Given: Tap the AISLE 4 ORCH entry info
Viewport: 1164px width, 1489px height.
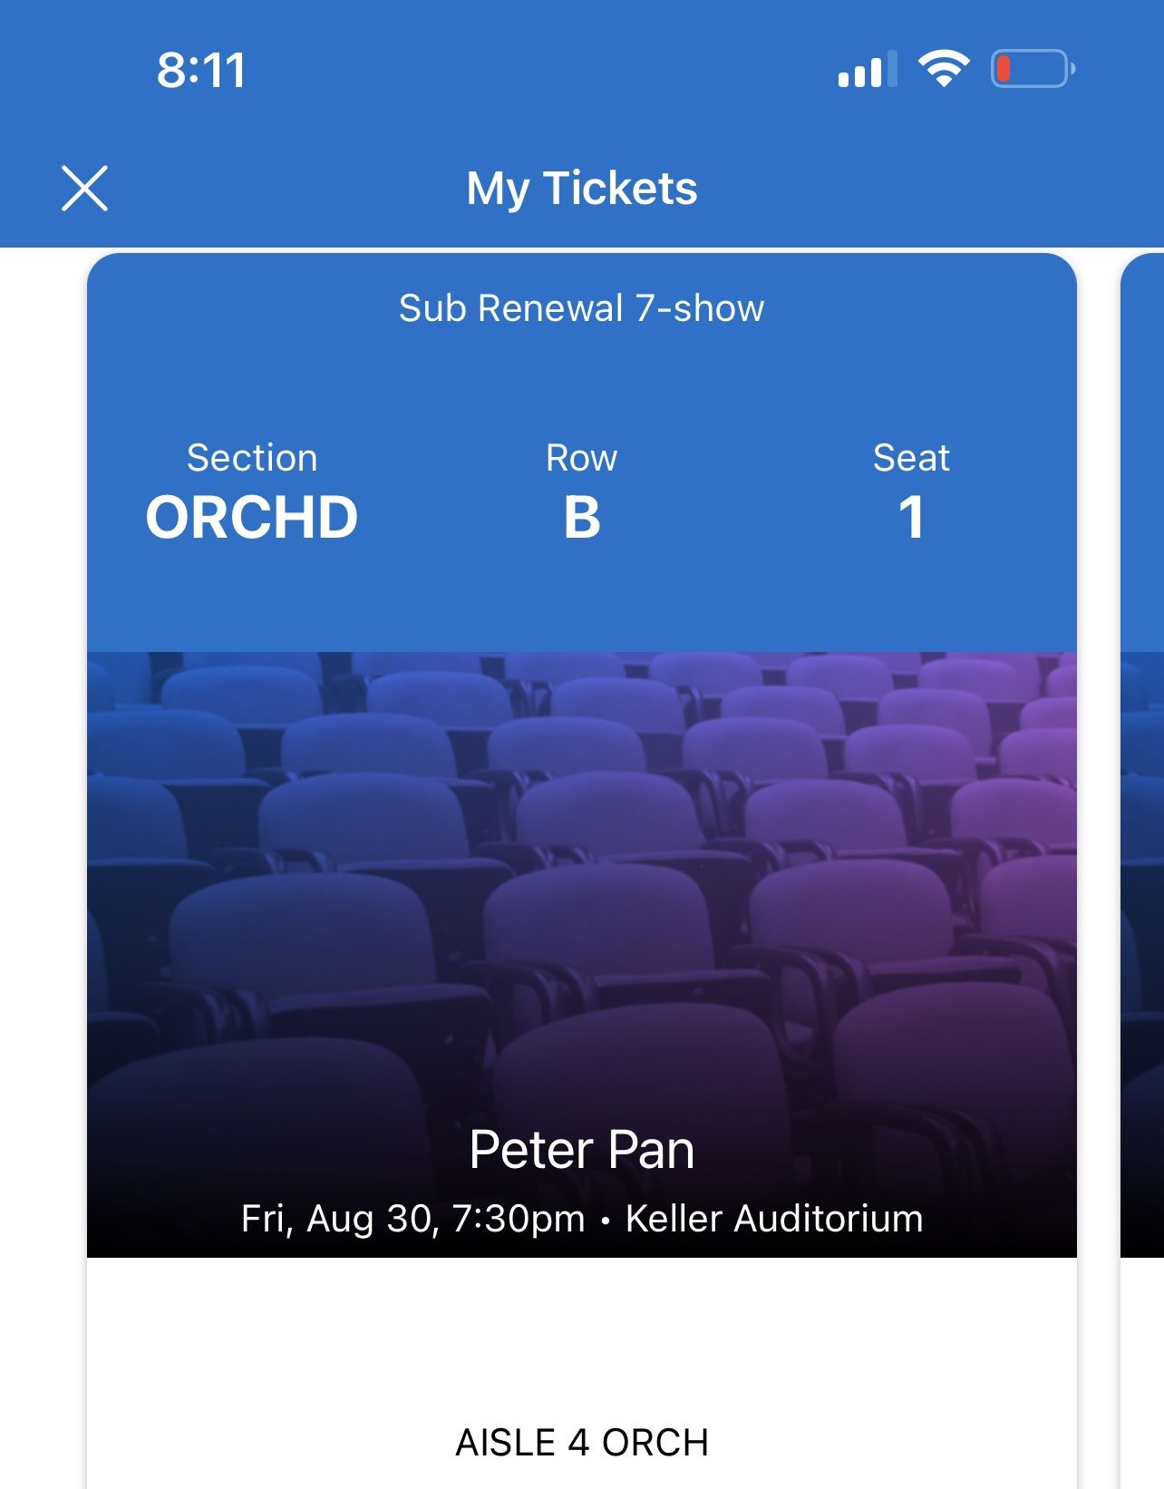Looking at the screenshot, I should click(582, 1442).
